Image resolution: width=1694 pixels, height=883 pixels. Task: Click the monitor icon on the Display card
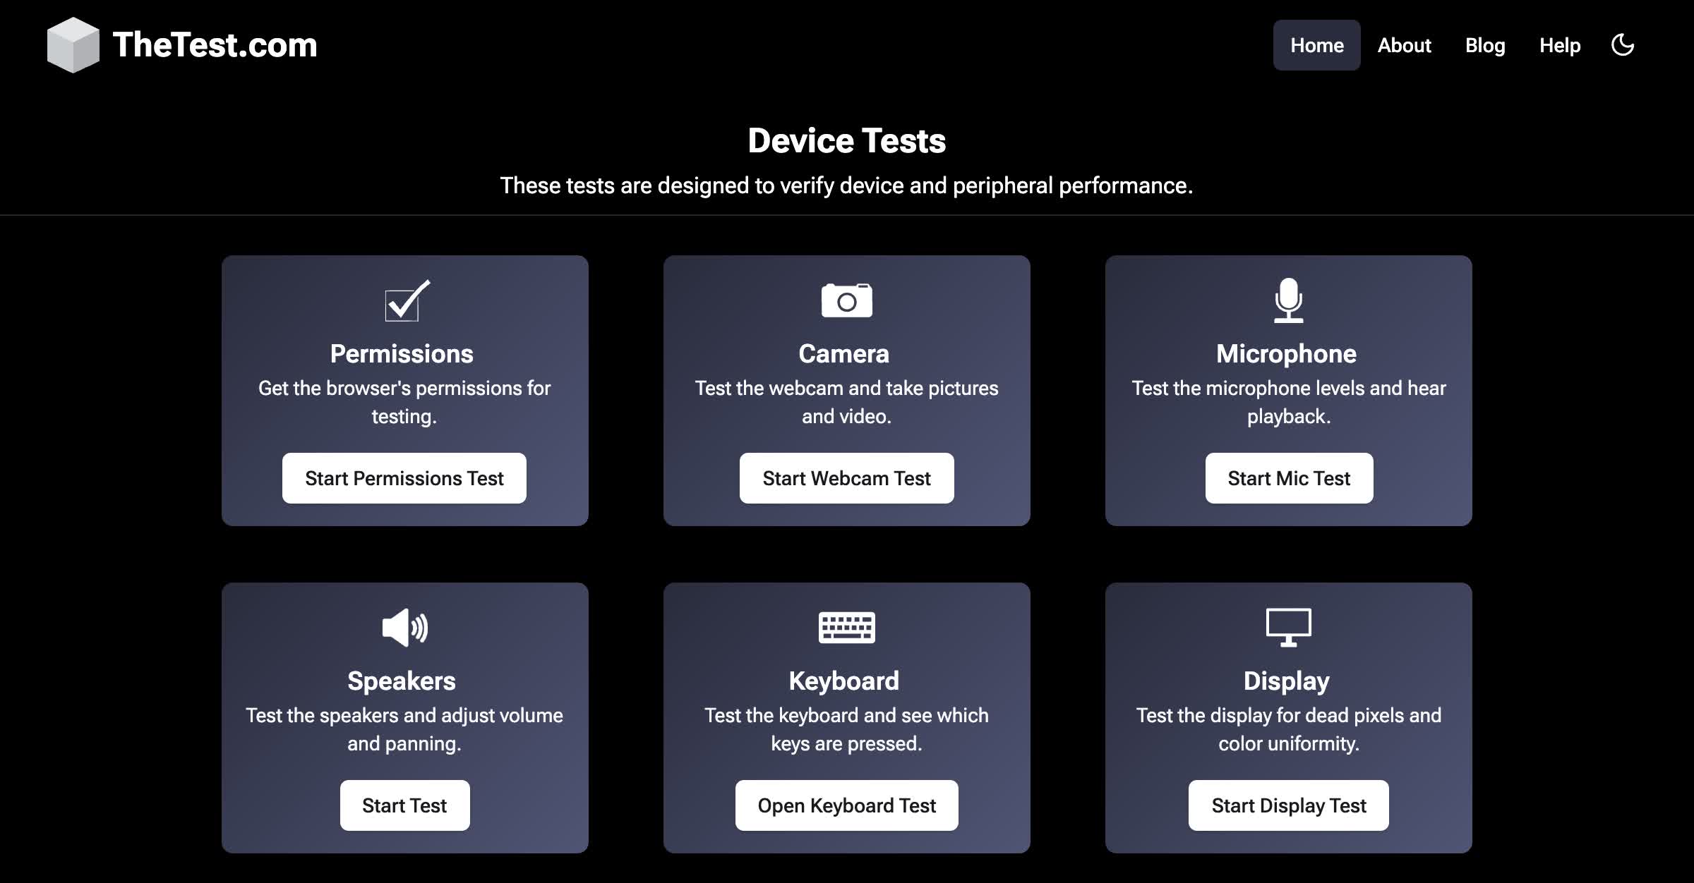1288,628
